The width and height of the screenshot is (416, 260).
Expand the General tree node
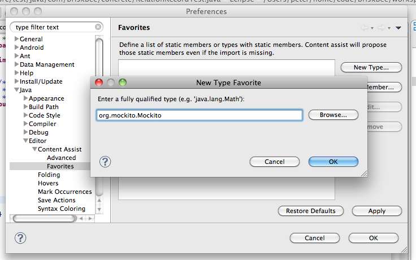click(x=16, y=39)
